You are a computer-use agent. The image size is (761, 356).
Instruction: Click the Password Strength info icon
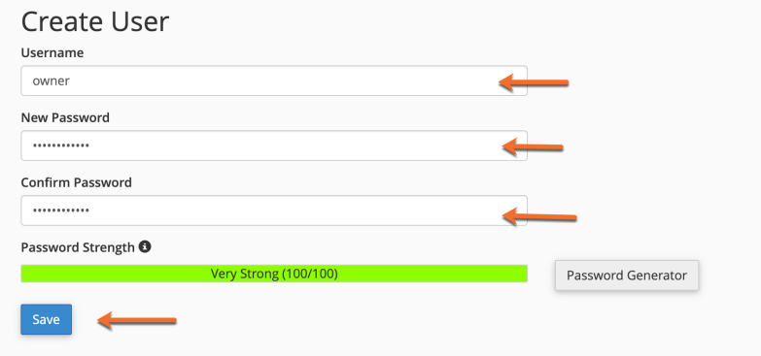(x=145, y=247)
